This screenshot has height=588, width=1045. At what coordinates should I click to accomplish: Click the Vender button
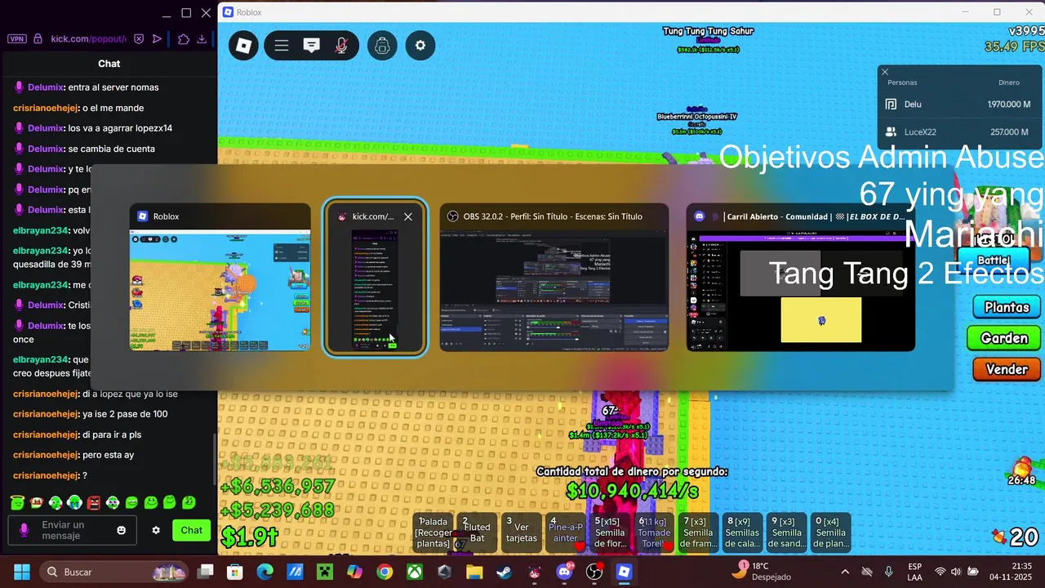[1006, 369]
